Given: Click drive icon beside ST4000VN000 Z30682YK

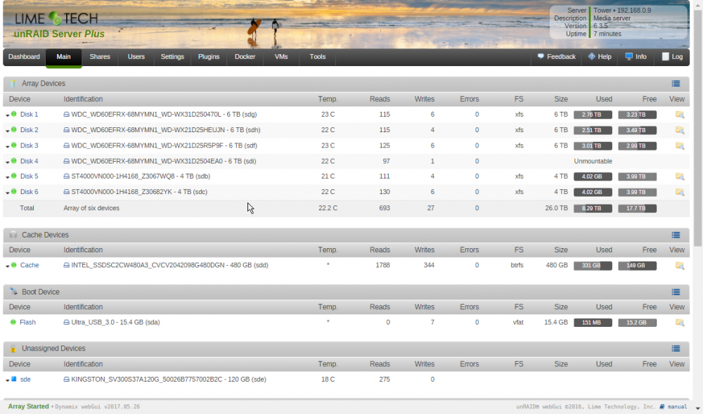Looking at the screenshot, I should 66,192.
